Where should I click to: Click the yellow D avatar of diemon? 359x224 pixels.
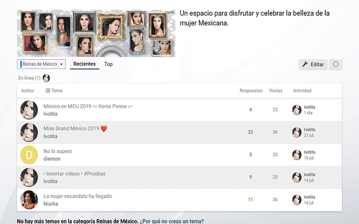click(29, 155)
